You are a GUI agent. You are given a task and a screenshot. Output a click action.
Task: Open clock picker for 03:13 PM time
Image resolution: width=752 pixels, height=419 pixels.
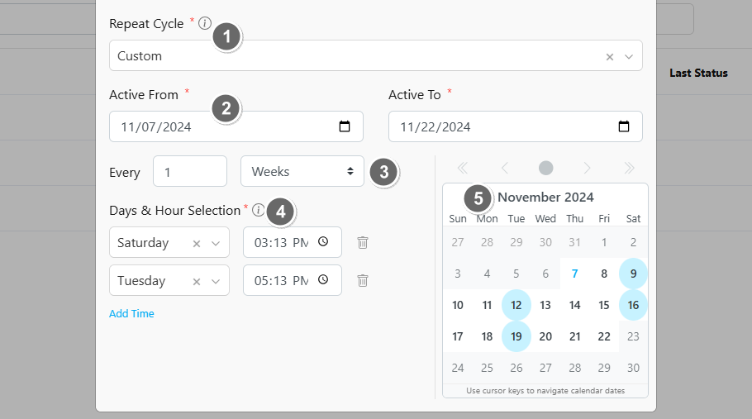coord(323,242)
